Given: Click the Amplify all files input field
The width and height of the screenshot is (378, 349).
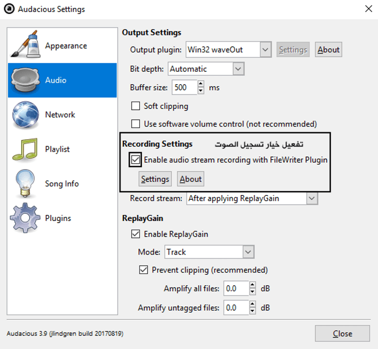Looking at the screenshot, I should [x=237, y=288].
